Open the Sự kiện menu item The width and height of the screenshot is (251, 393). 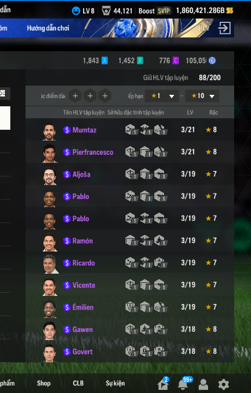115,383
